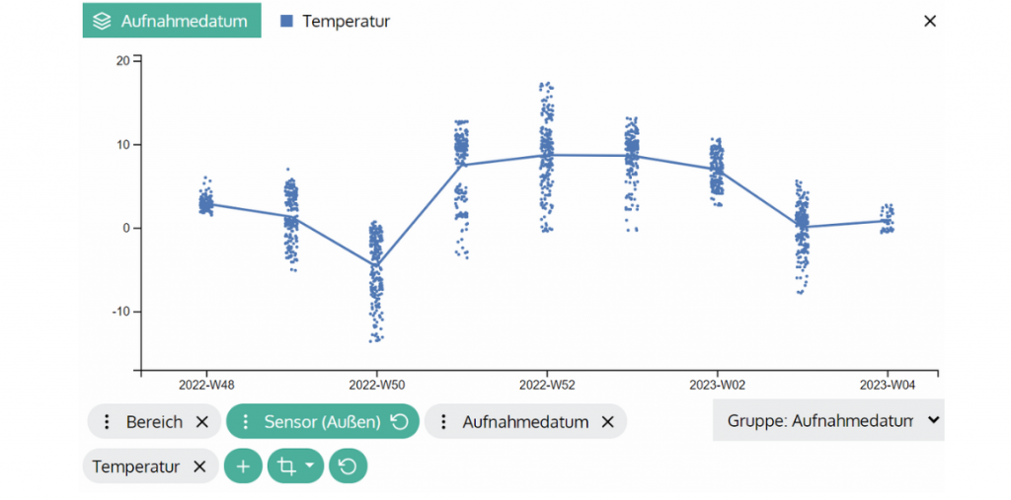Remove the Aufnahmedatum filter chip
The image size is (1011, 500).
pos(608,422)
